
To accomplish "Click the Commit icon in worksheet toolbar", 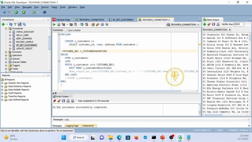I will click(x=82, y=24).
